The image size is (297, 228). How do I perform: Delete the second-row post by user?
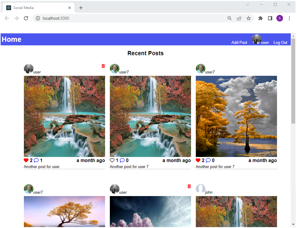click(189, 186)
